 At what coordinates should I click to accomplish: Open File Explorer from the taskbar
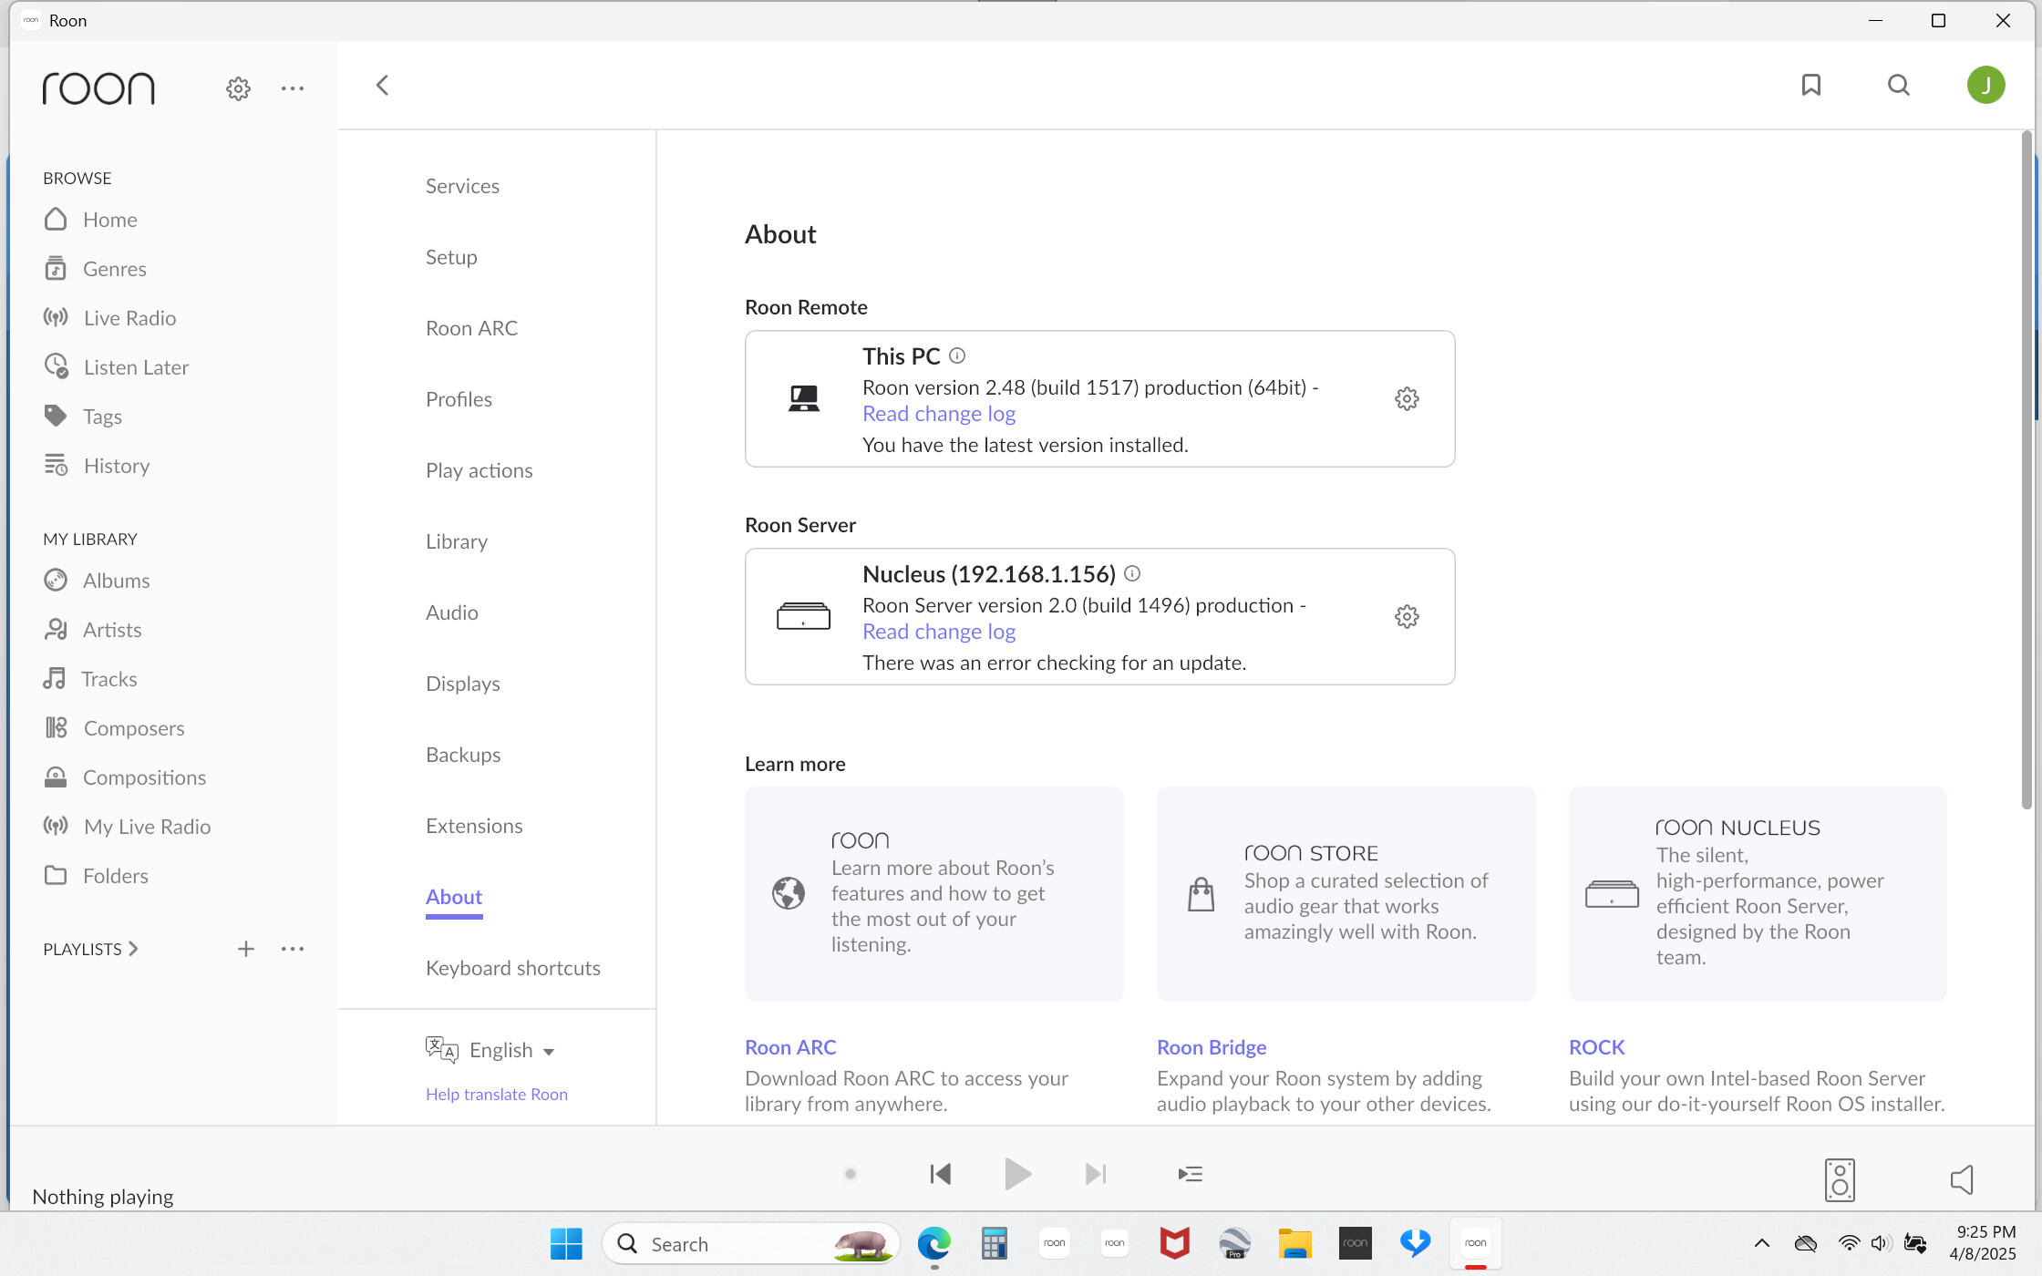click(x=1294, y=1243)
